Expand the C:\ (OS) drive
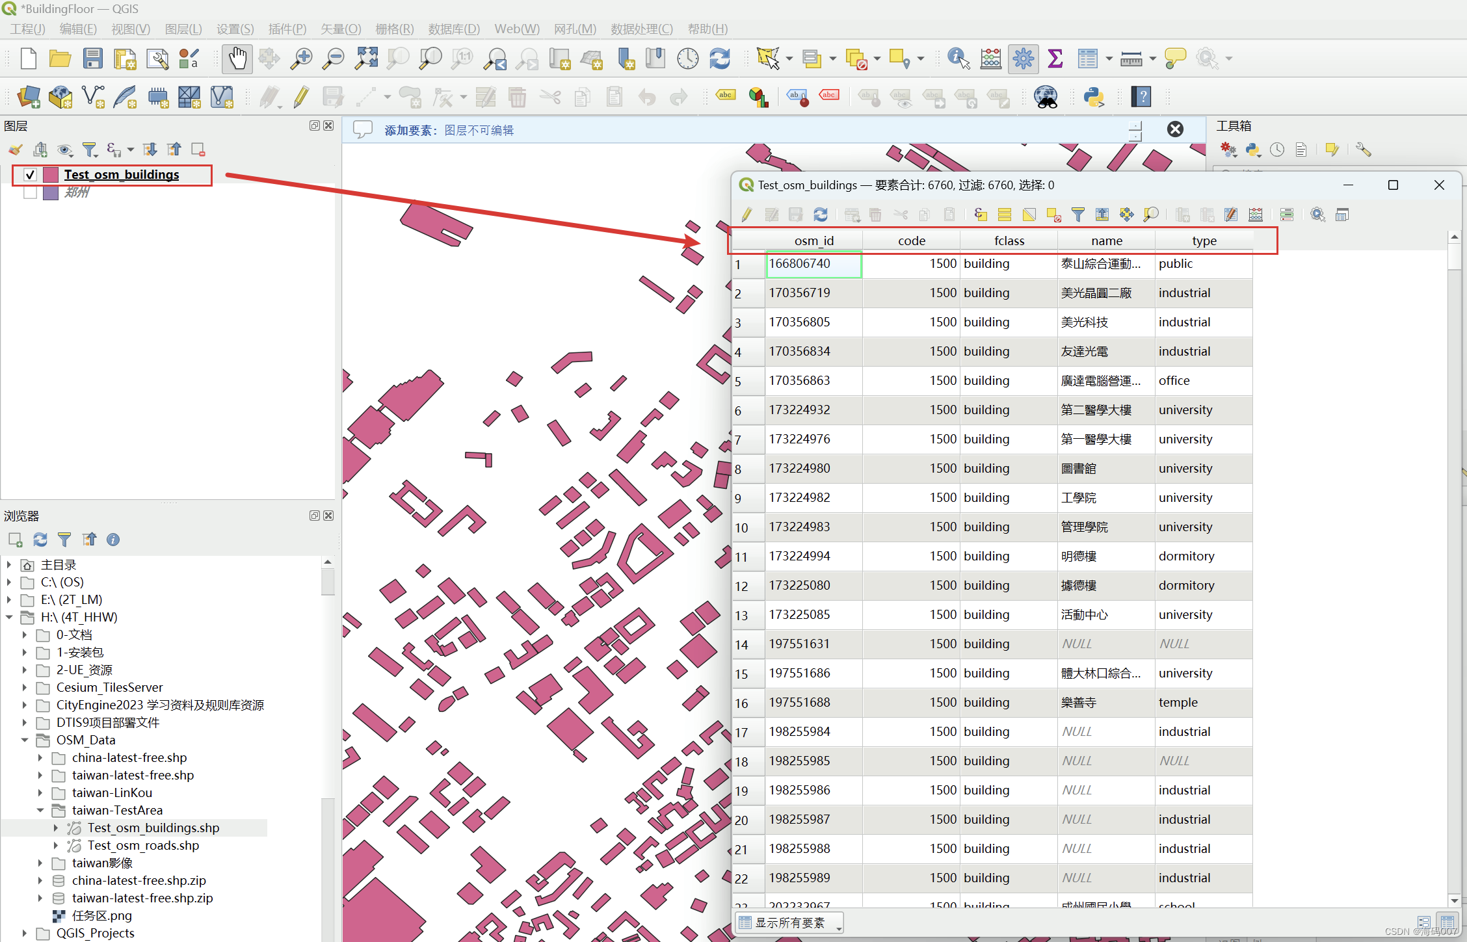This screenshot has width=1467, height=942. [x=9, y=582]
